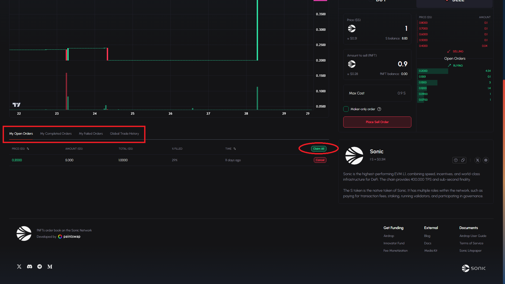This screenshot has height=284, width=505.
Task: Select the 0.2000 buying order row
Action: click(454, 71)
